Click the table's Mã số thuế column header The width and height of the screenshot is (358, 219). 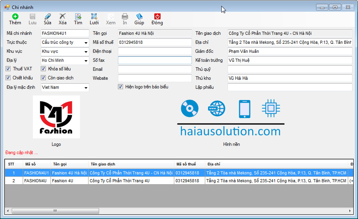pos(190,164)
